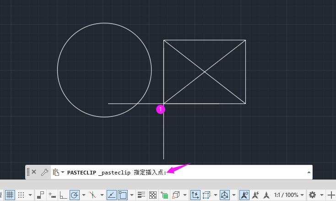Toggle dynamic UCS icon

click(195, 195)
